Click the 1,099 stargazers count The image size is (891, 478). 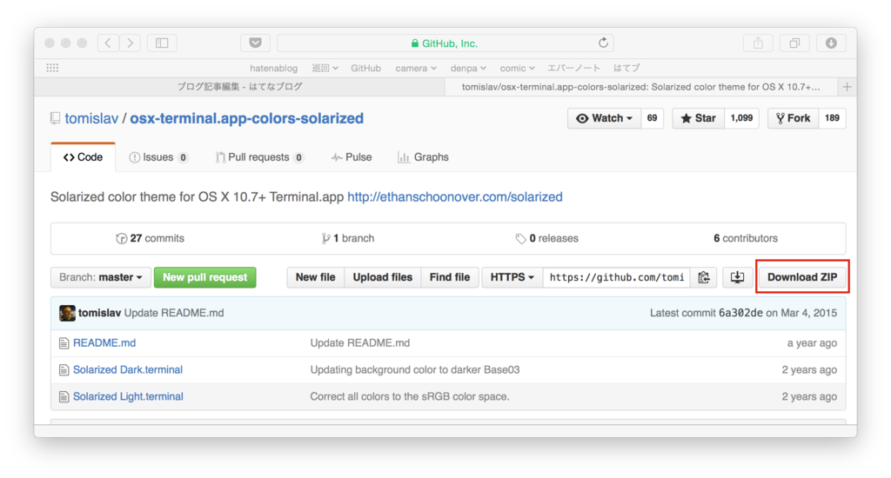click(741, 118)
